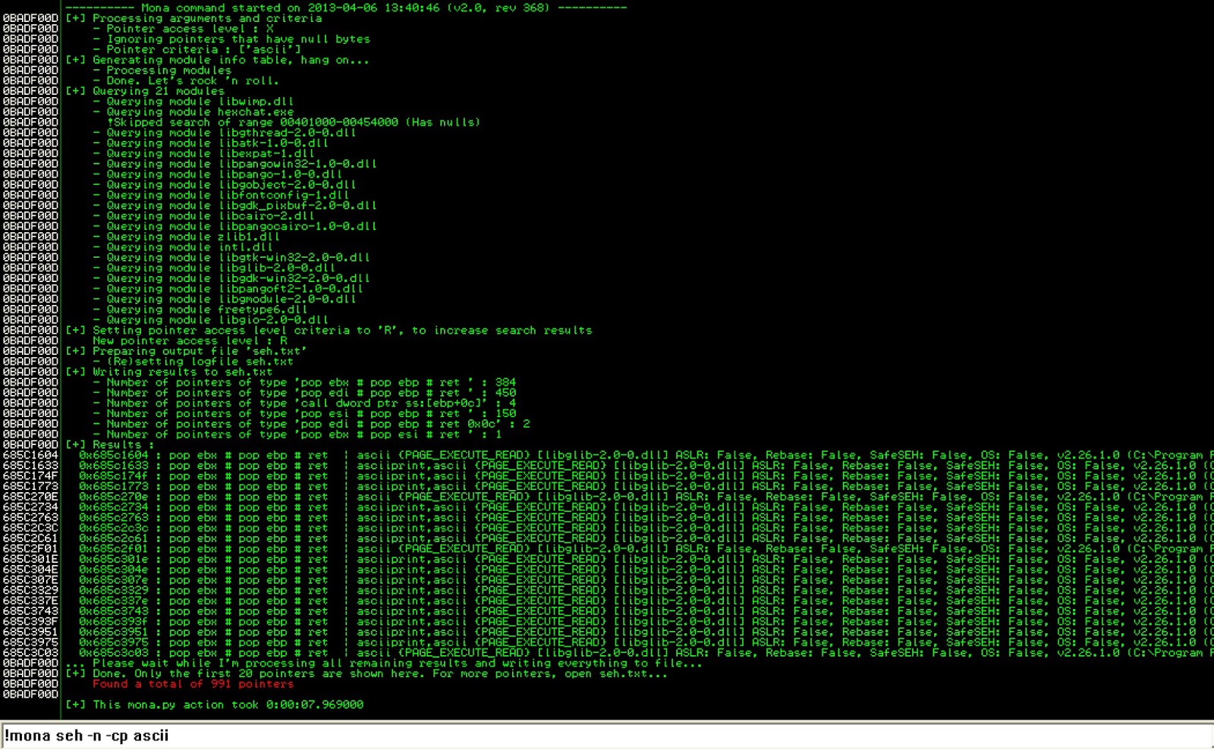Click the "Preparing output file 'seh.txt'" line
The height and width of the screenshot is (750, 1214).
click(x=199, y=351)
